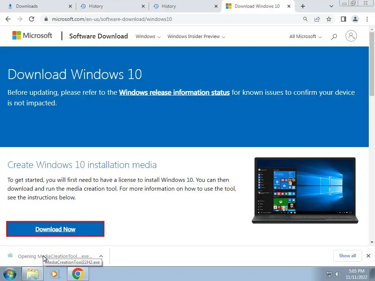Image resolution: width=375 pixels, height=281 pixels.
Task: Open the network tray icon
Action: point(329,274)
